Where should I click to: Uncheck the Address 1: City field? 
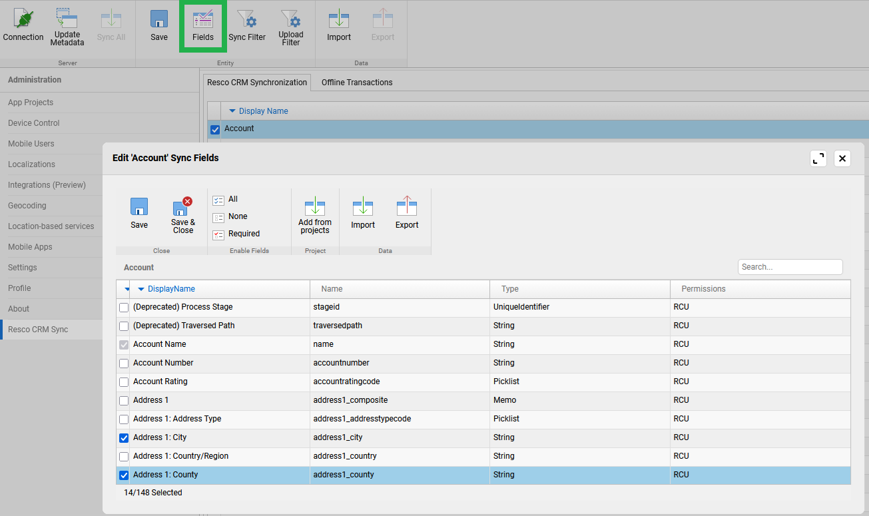point(124,438)
